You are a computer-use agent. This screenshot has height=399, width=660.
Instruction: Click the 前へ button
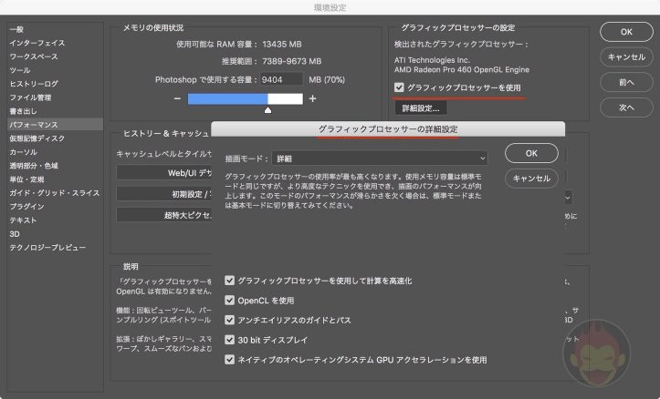(626, 82)
